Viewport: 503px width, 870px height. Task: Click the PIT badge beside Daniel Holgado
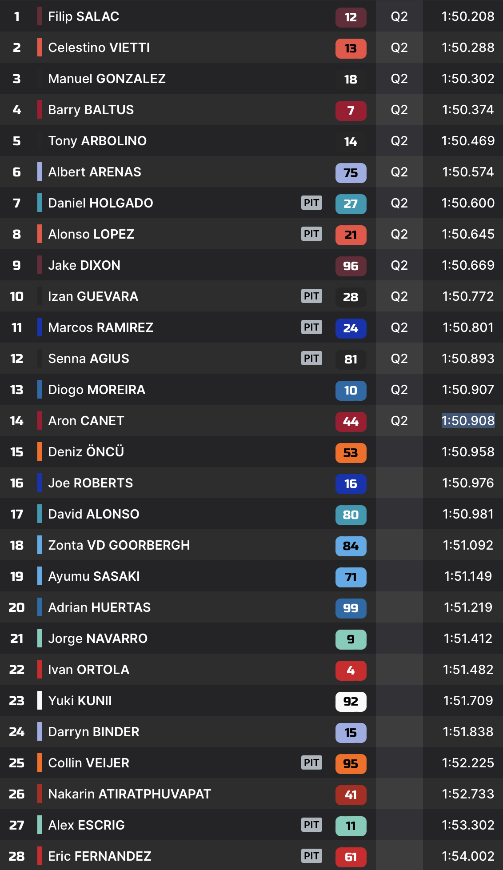click(311, 203)
